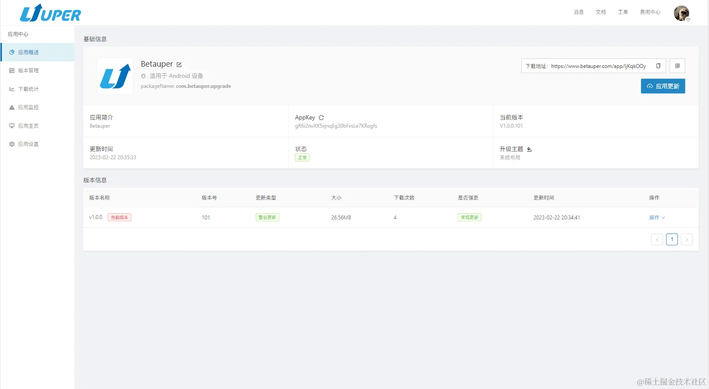The width and height of the screenshot is (709, 389).
Task: Click the 当前版本 tag on v1.0.0
Action: click(119, 218)
